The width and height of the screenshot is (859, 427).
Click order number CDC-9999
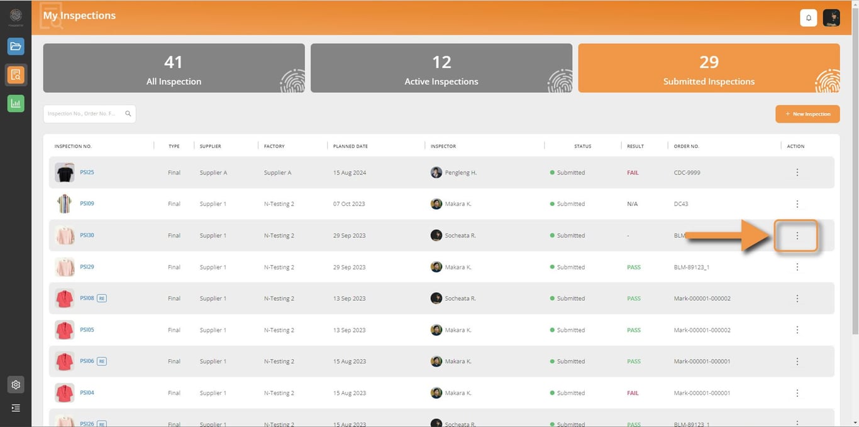coord(687,173)
